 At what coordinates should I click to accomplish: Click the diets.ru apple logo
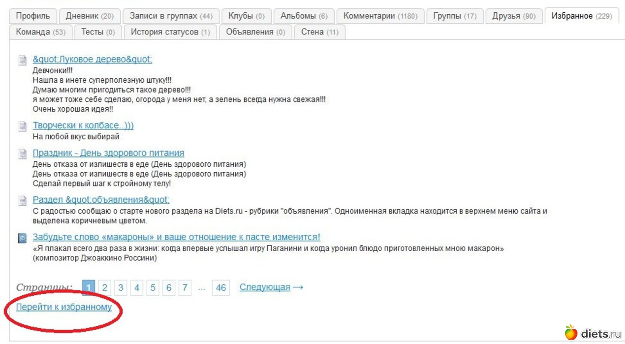571,333
